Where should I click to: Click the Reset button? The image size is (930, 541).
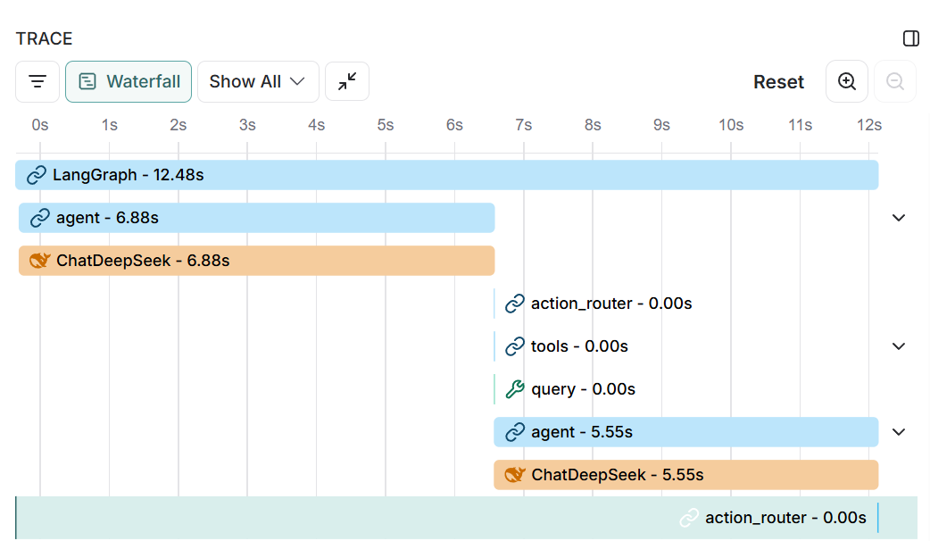coord(778,82)
